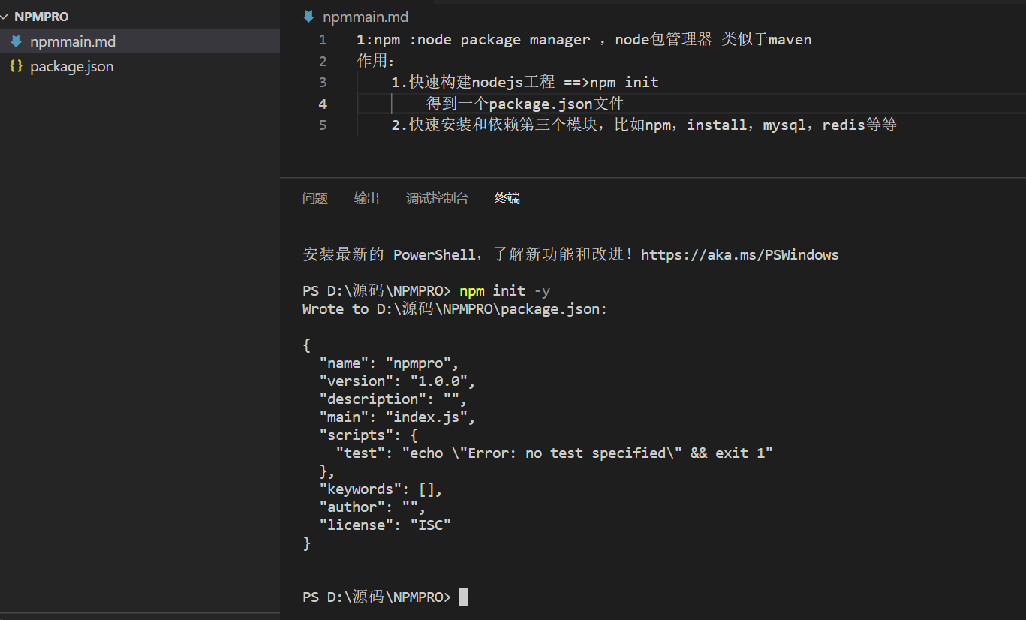Click line number 1 in the editor gutter
The height and width of the screenshot is (620, 1026).
[323, 39]
